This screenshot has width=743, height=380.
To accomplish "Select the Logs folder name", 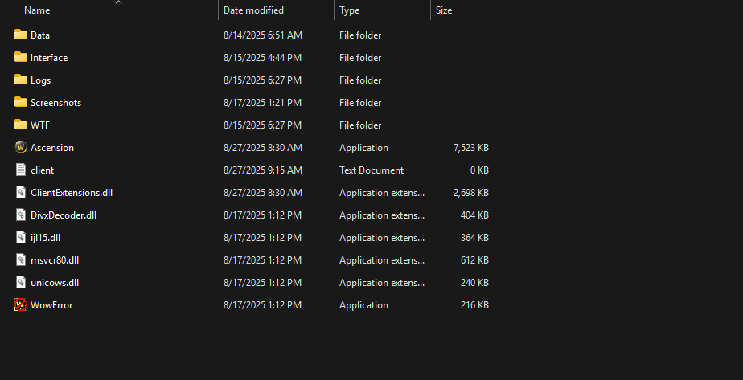I will point(40,80).
